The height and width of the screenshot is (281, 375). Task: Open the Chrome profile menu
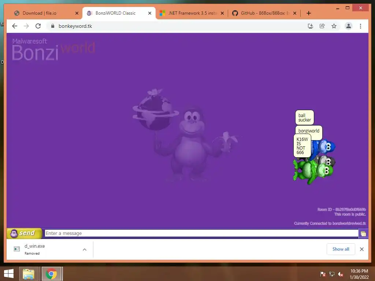[x=349, y=26]
